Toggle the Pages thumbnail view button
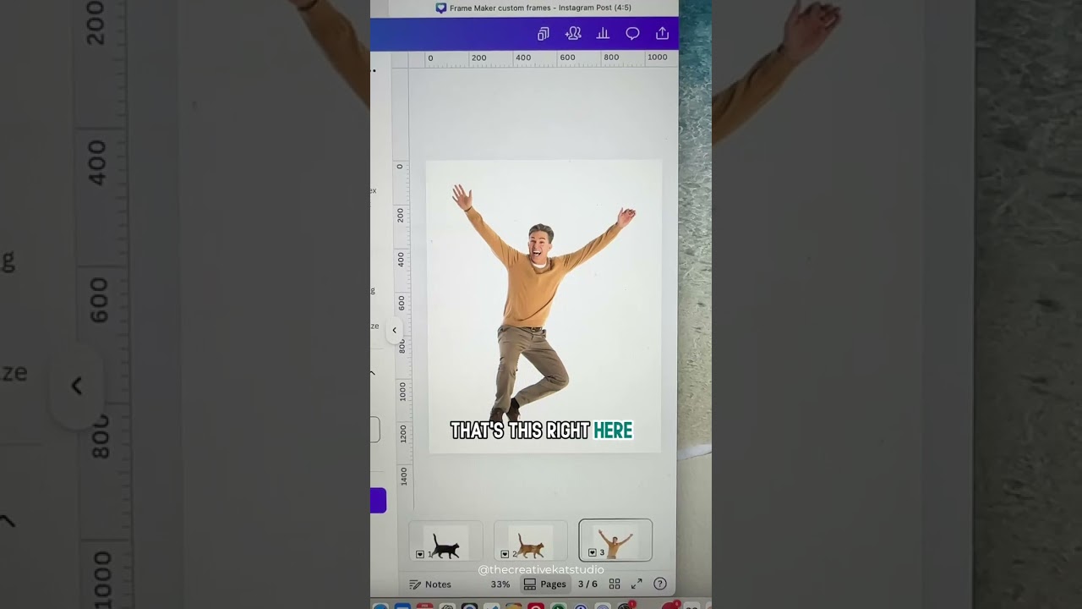 pyautogui.click(x=544, y=584)
